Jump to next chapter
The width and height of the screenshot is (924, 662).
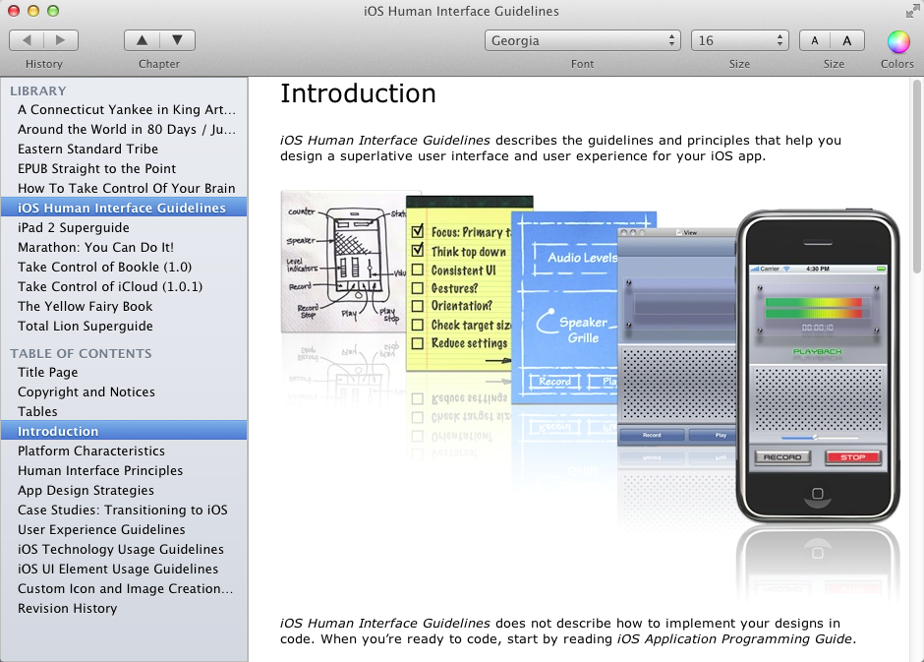[177, 40]
